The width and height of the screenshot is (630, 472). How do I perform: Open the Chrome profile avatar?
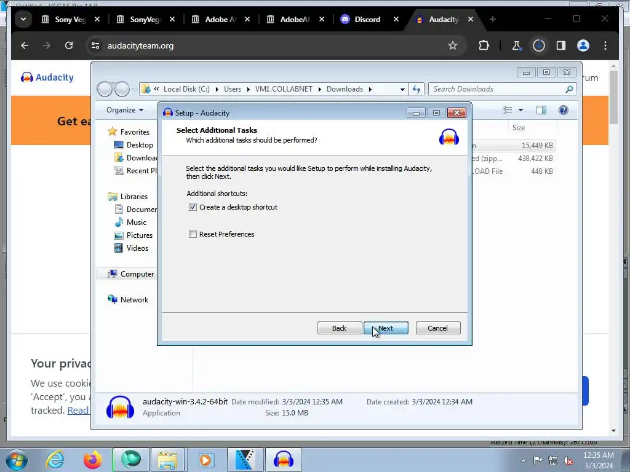point(583,45)
